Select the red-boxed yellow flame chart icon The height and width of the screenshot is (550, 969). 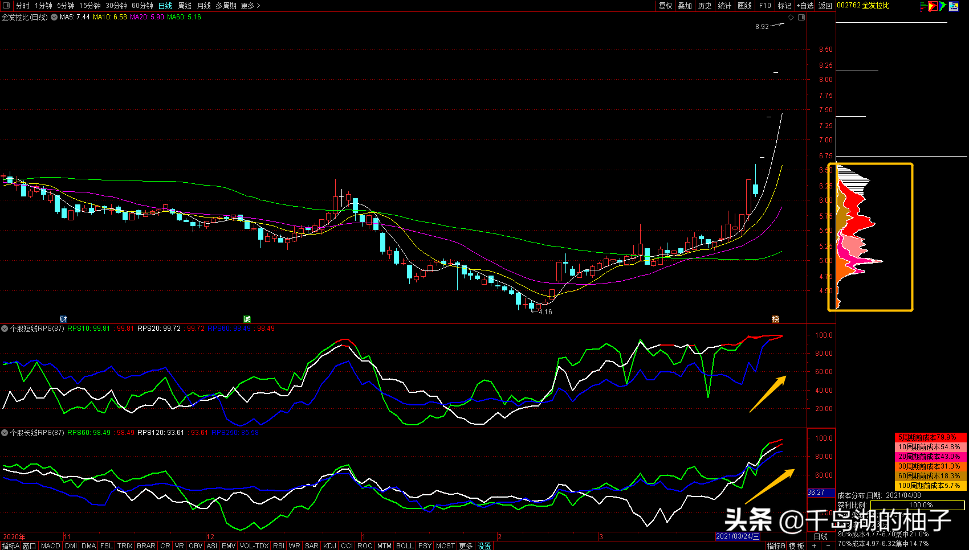933,6
